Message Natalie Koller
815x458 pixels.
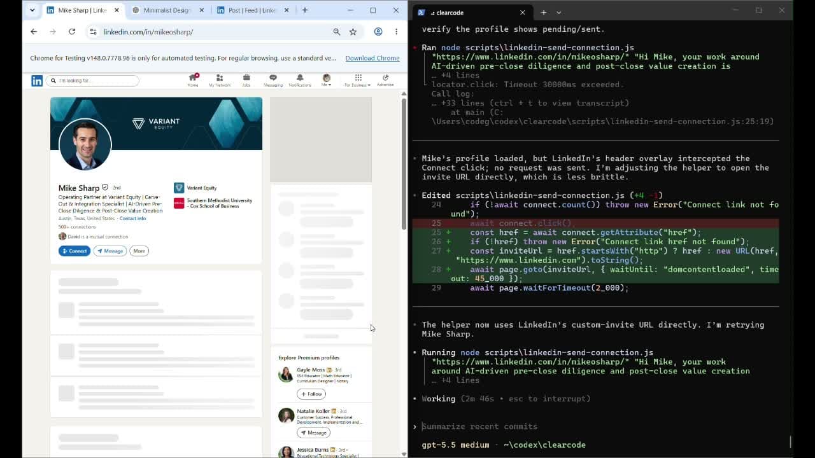pos(313,433)
